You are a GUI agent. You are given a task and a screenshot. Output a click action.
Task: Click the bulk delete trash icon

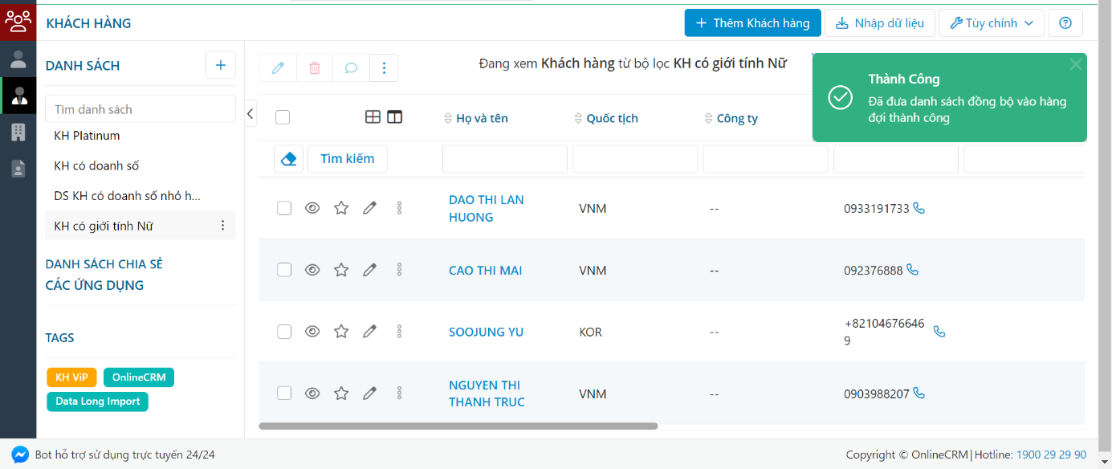point(314,67)
